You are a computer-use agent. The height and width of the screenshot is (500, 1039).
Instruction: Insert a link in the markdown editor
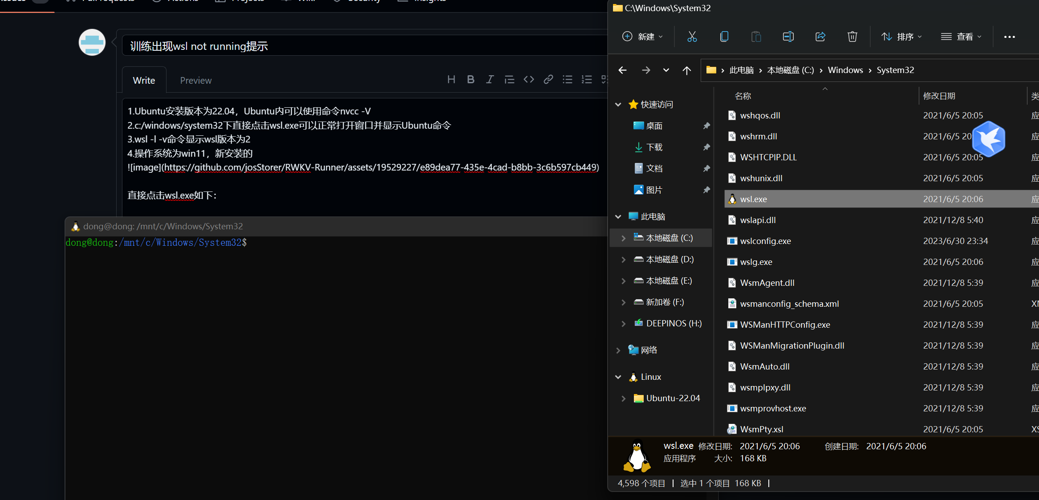click(x=548, y=79)
